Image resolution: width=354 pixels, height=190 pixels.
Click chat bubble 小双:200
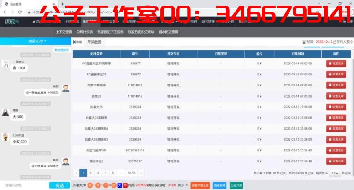pos(20,142)
